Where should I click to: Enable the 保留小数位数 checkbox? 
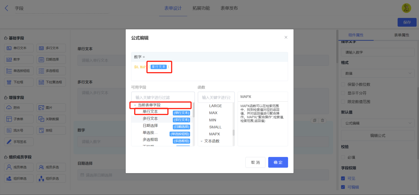pyautogui.click(x=343, y=84)
